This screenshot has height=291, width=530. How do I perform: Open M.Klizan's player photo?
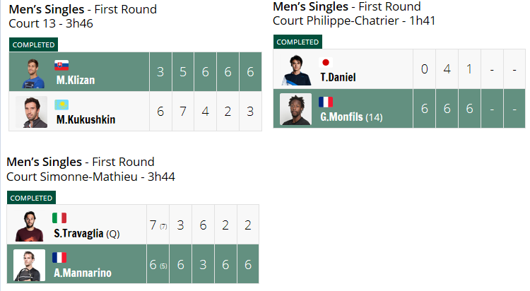click(x=33, y=73)
